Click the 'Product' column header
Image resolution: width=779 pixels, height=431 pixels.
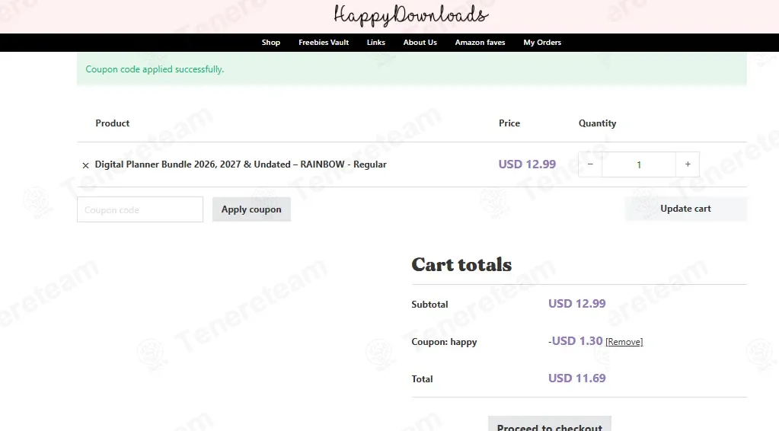(x=112, y=123)
